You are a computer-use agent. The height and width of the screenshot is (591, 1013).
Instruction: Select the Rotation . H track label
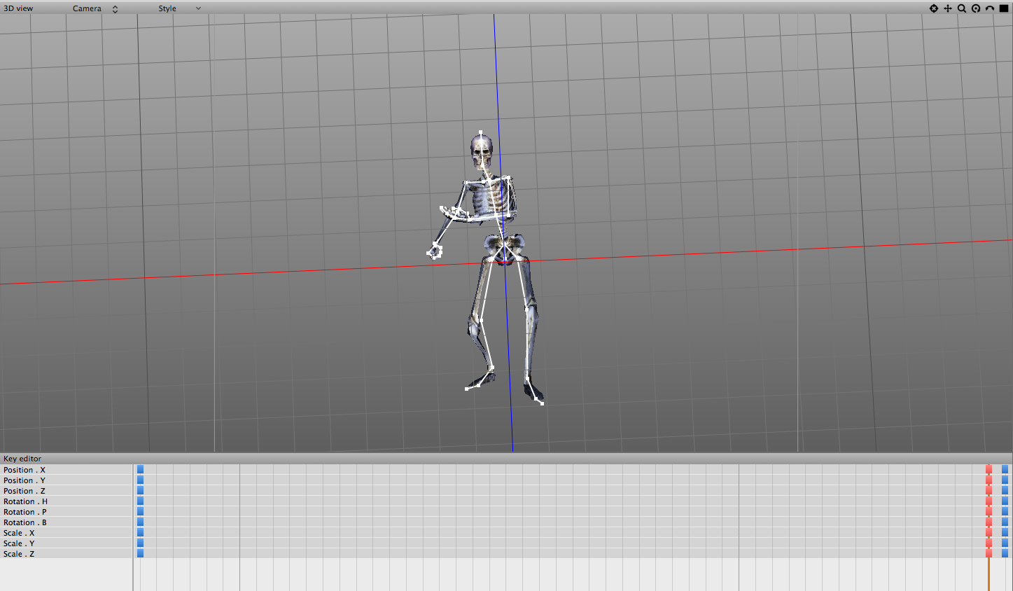click(x=25, y=501)
